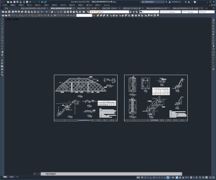Image resolution: width=216 pixels, height=180 pixels.
Task: Click the command line customize wrench
Action: point(39,174)
